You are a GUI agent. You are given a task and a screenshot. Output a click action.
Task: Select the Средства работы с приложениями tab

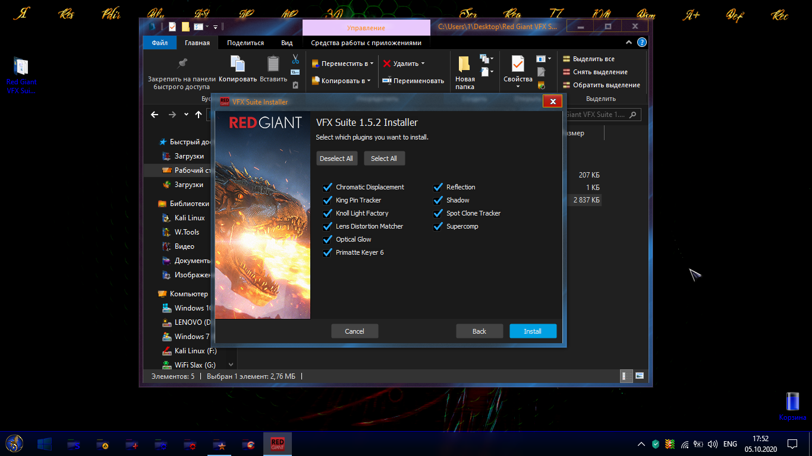366,43
